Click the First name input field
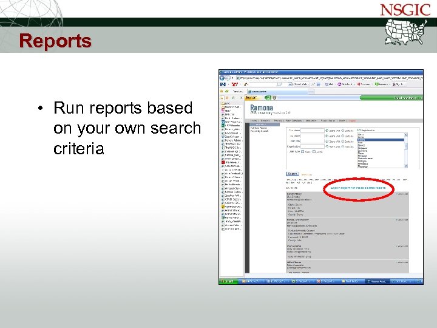This screenshot has width=437, height=328. pyautogui.click(x=313, y=130)
